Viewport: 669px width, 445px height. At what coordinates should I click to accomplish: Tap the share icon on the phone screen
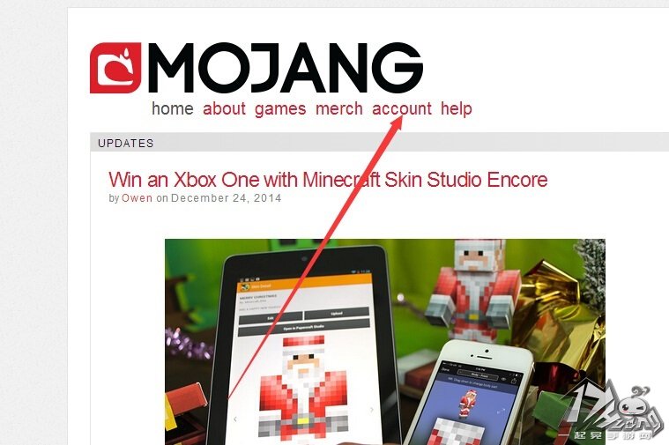[x=514, y=381]
